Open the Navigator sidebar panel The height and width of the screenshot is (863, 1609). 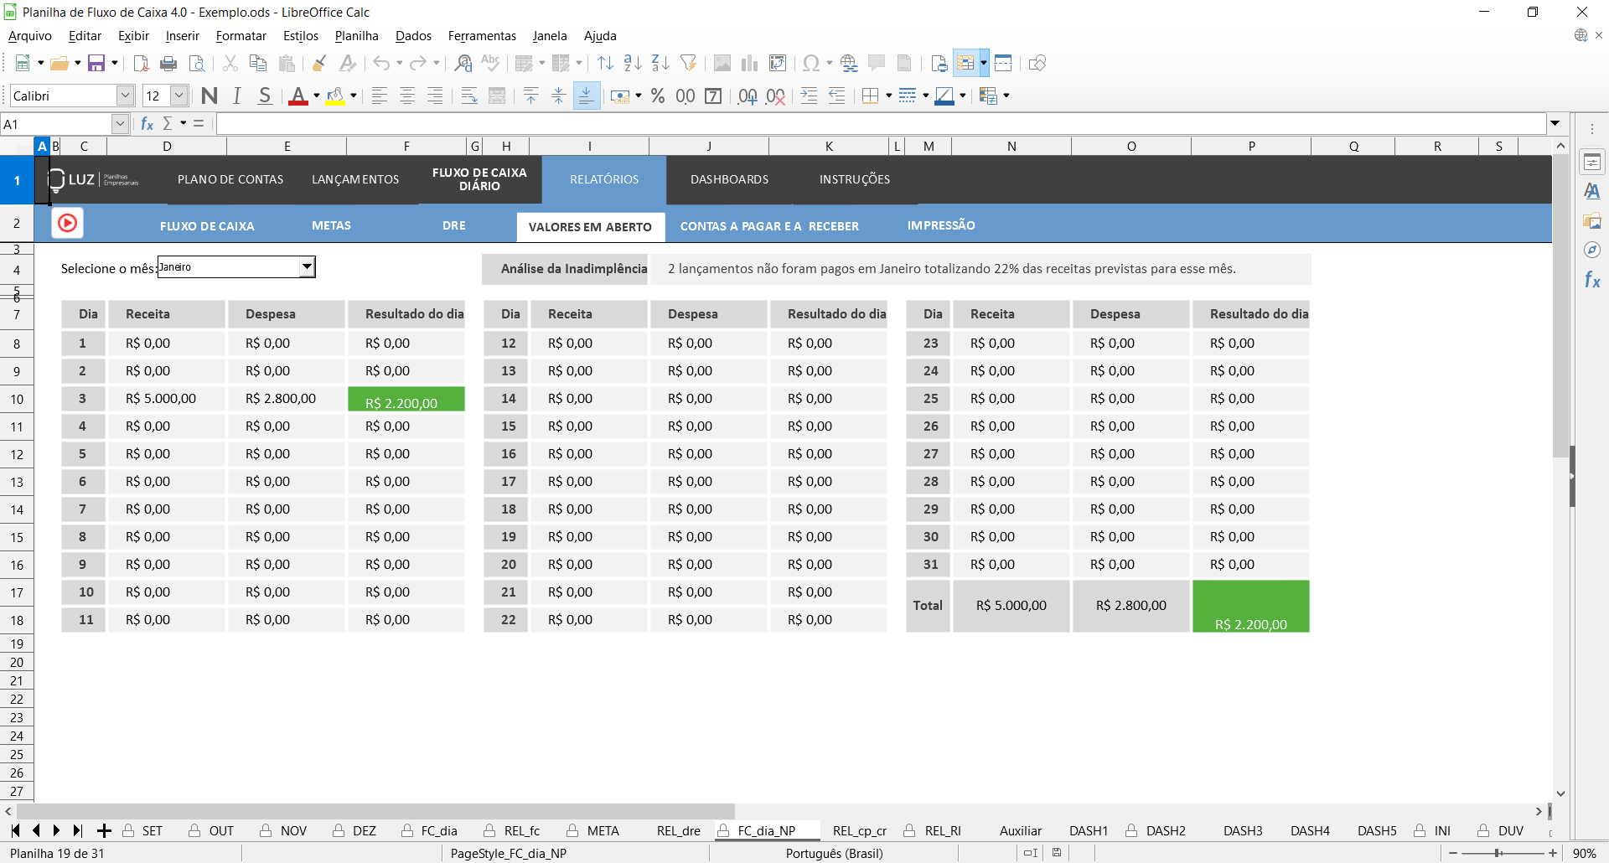(x=1591, y=250)
